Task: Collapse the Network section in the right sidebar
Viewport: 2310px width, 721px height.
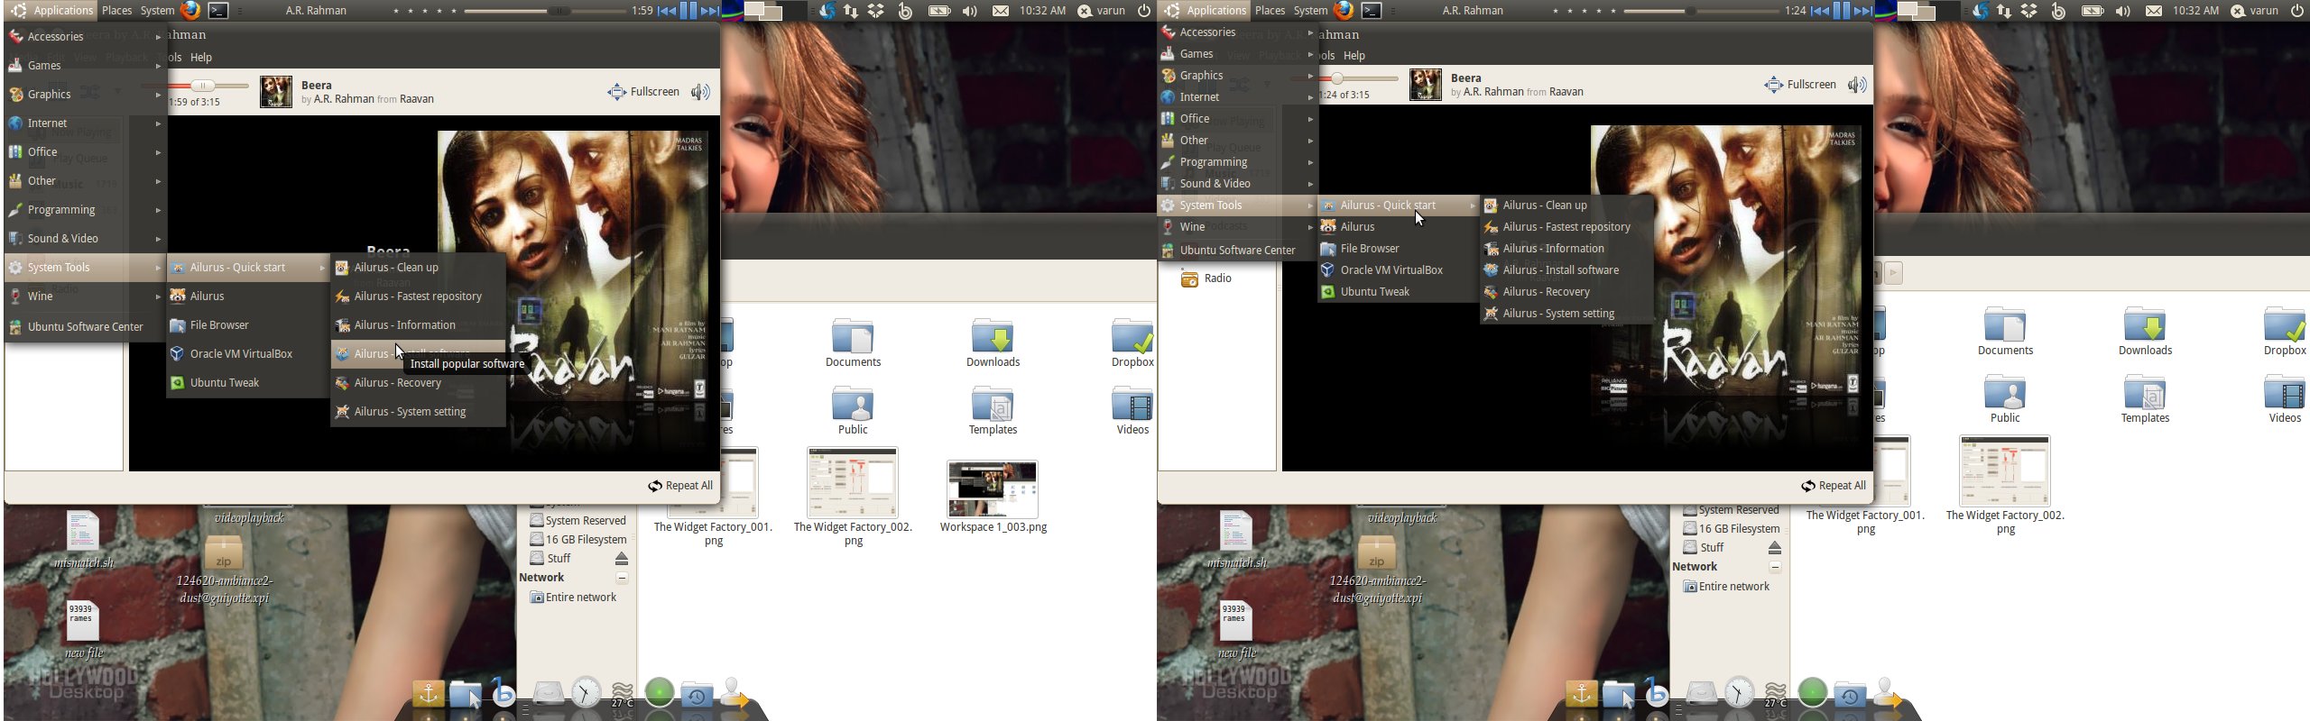Action: tap(1775, 567)
